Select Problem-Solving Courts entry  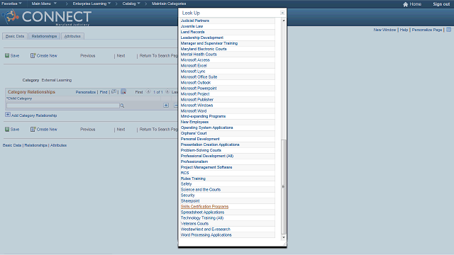click(201, 150)
